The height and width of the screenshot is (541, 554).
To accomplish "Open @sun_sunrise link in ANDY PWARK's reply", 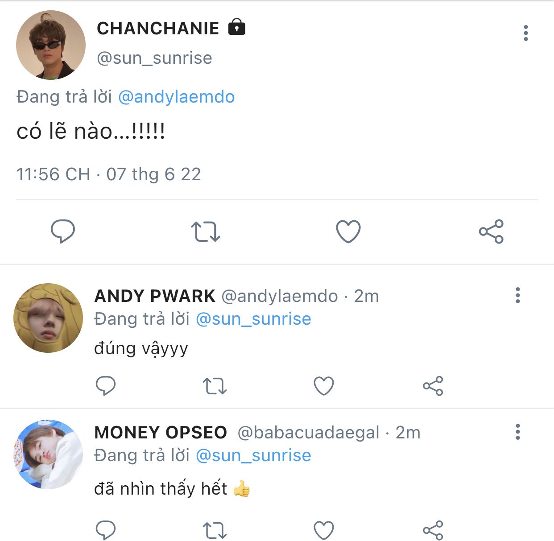I will coord(253,319).
